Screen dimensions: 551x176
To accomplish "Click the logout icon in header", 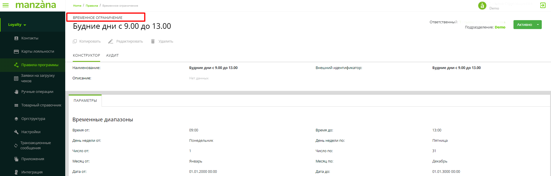I will (x=543, y=5).
